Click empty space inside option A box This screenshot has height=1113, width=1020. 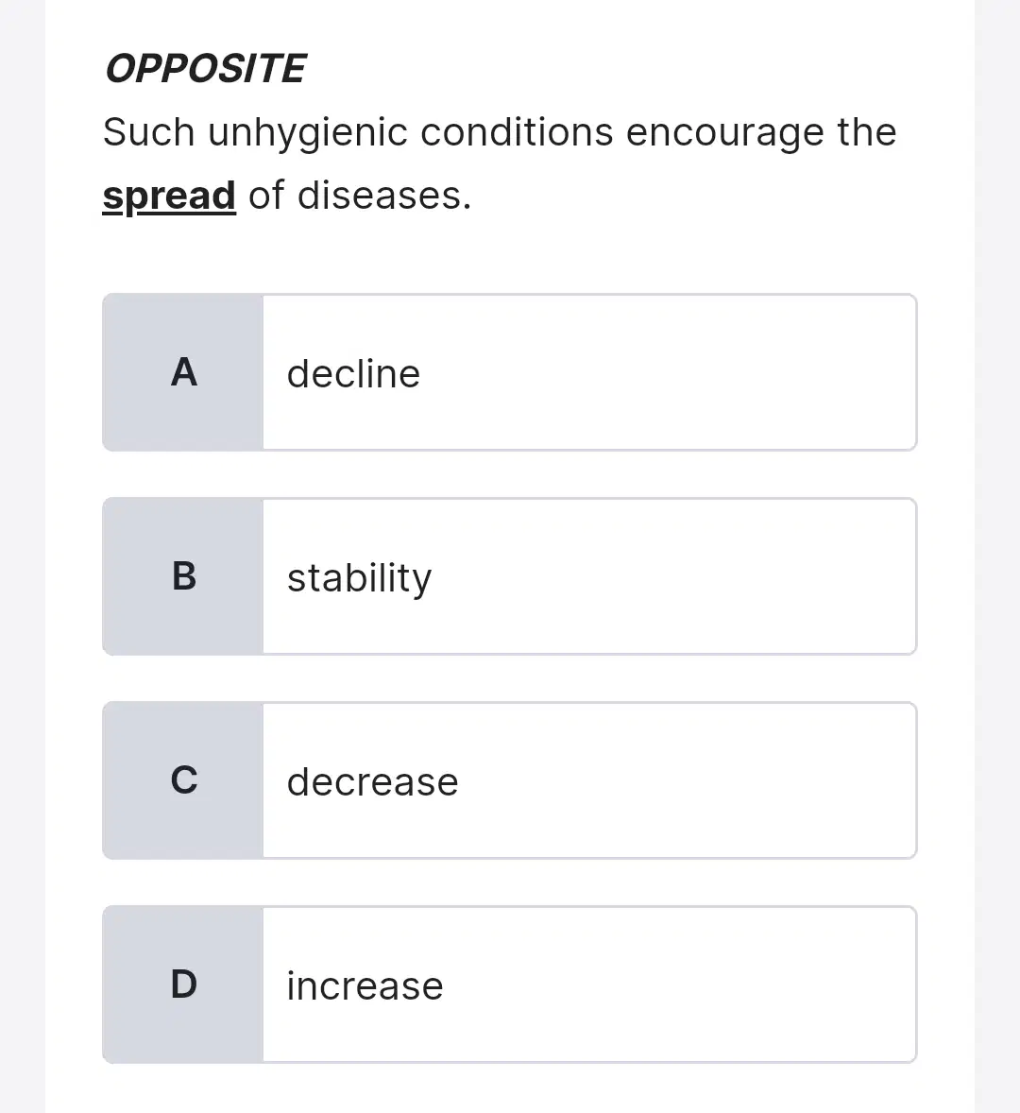pos(667,372)
